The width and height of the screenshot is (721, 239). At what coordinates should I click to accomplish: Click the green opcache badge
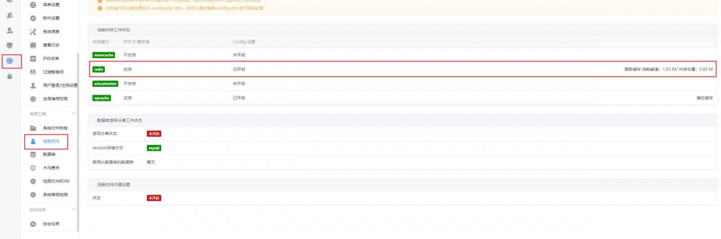click(x=101, y=98)
